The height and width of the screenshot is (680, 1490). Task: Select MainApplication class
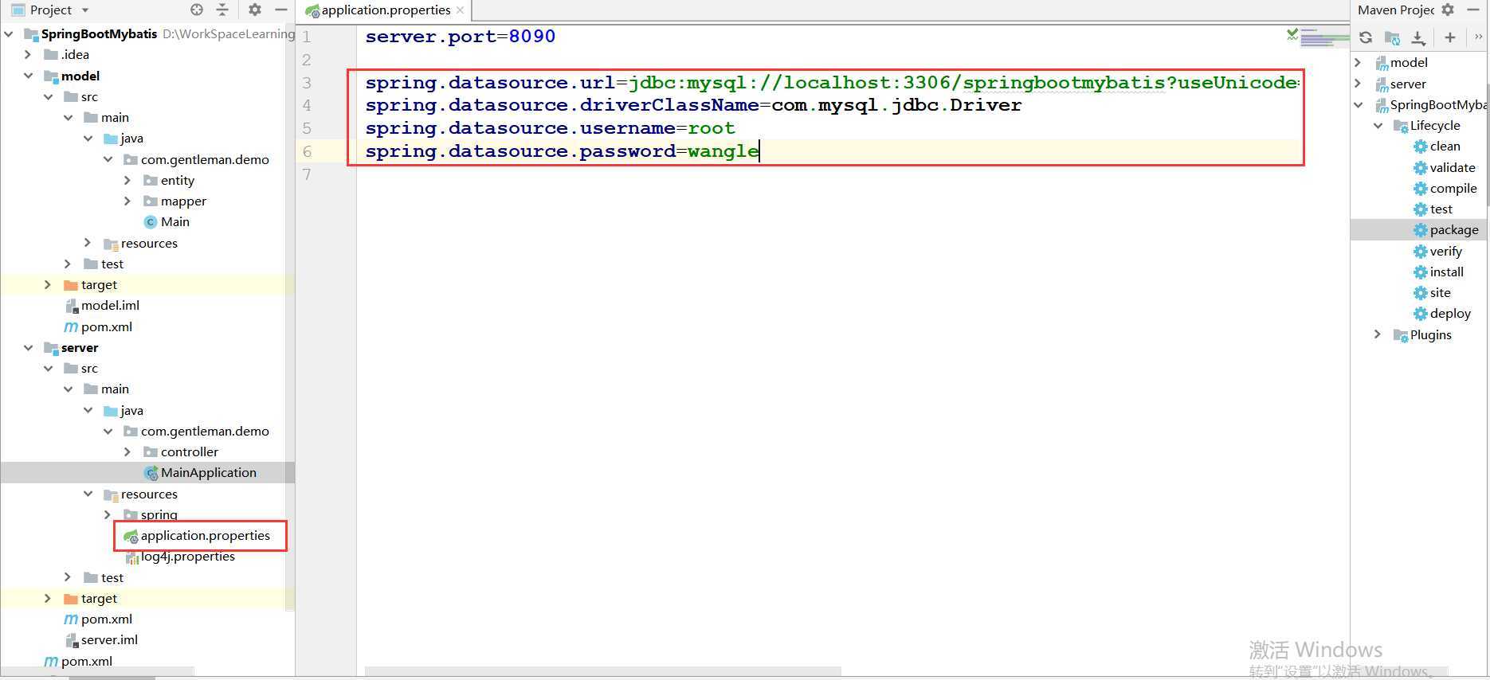[x=200, y=472]
